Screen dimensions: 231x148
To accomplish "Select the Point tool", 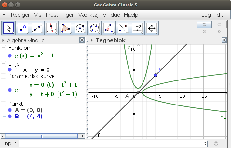I will click(23, 28).
